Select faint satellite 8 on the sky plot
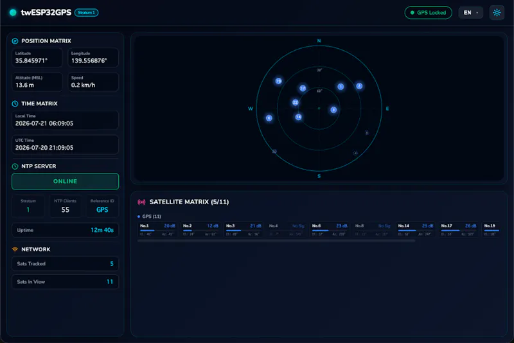Screen dimensions: 514x343 (x=367, y=133)
